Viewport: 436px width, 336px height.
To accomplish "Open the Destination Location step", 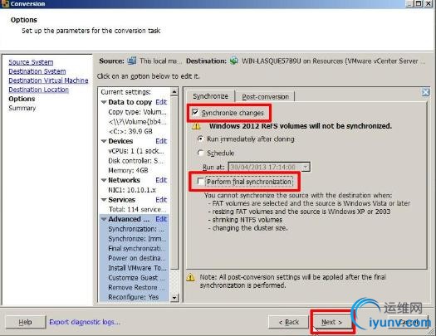I will [39, 90].
